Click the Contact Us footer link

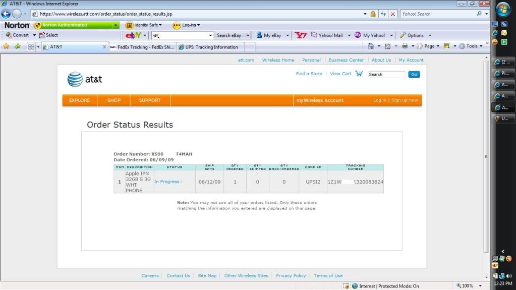point(178,275)
